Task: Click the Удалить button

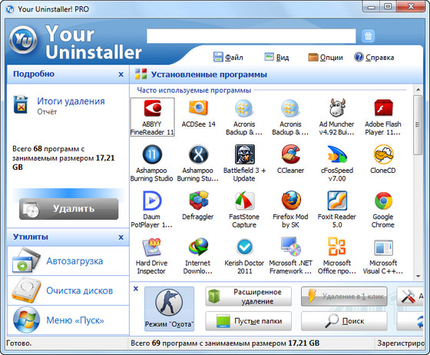Action: tap(68, 209)
